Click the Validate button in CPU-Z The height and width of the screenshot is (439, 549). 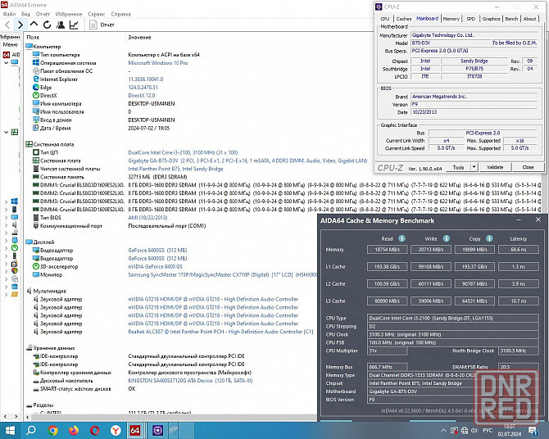495,167
